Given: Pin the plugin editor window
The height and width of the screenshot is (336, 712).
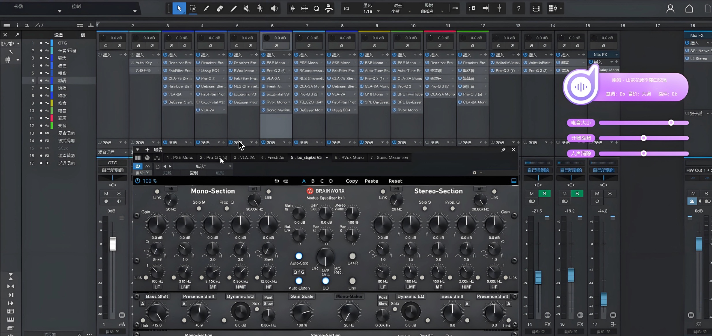Looking at the screenshot, I should [x=503, y=150].
